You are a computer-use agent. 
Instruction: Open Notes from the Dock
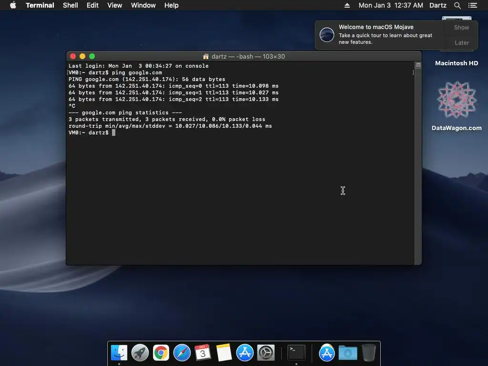coord(224,353)
